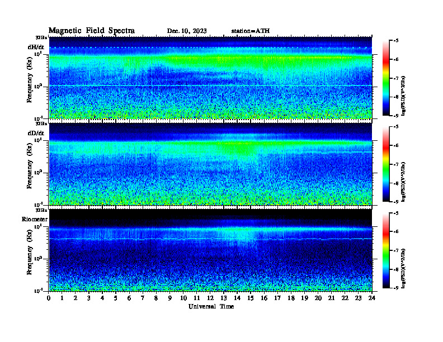Click '-9' on the bottom color scale
Image resolution: width=443 pixels, height=342 pixels.
tap(396, 288)
